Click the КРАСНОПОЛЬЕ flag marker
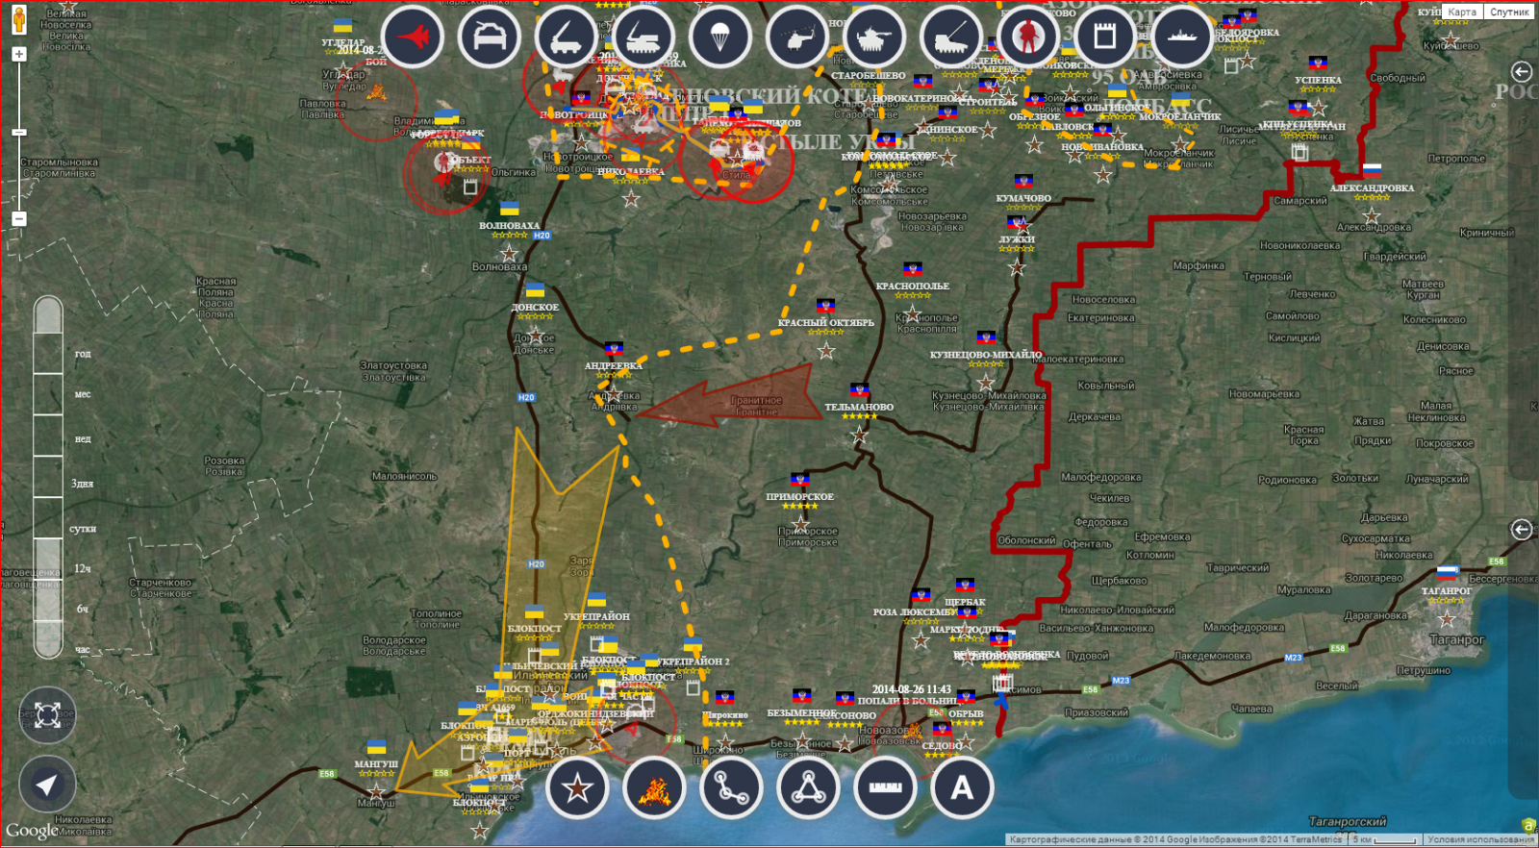The image size is (1539, 848). (x=913, y=270)
